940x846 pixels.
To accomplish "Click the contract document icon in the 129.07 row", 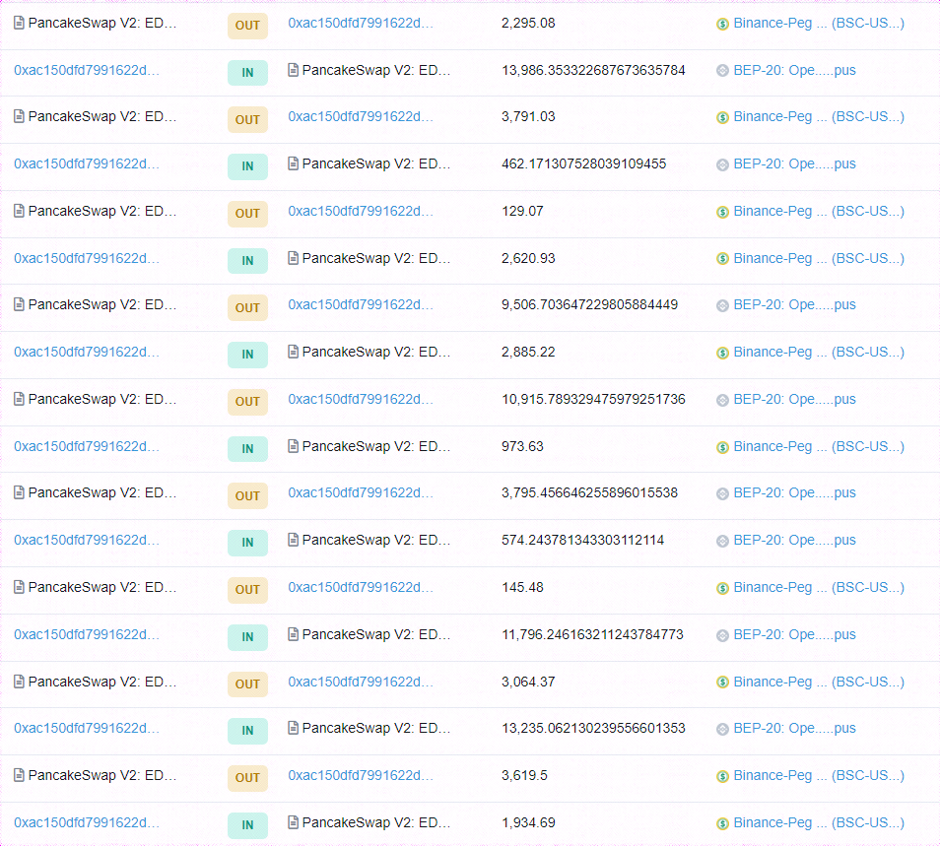I will [x=19, y=211].
